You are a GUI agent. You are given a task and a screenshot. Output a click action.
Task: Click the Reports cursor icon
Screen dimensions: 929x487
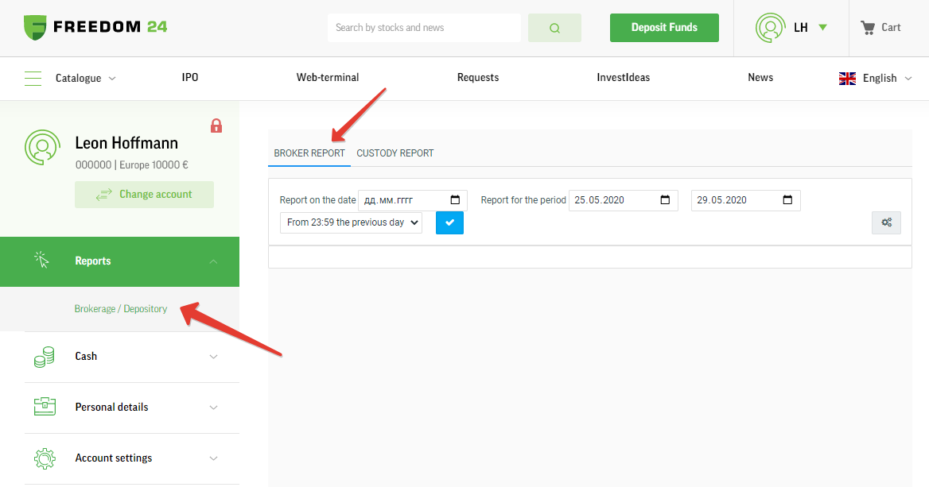(41, 260)
